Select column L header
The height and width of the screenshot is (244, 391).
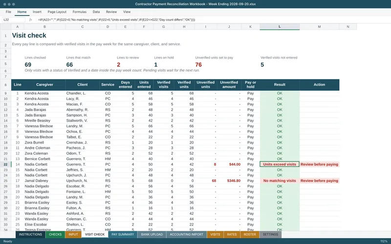click(x=280, y=27)
